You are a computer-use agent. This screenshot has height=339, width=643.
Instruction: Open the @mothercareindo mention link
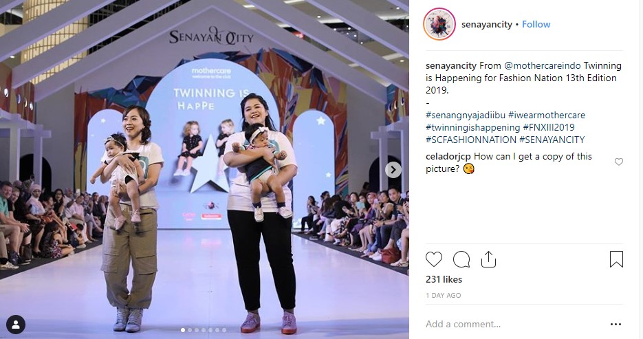point(543,65)
